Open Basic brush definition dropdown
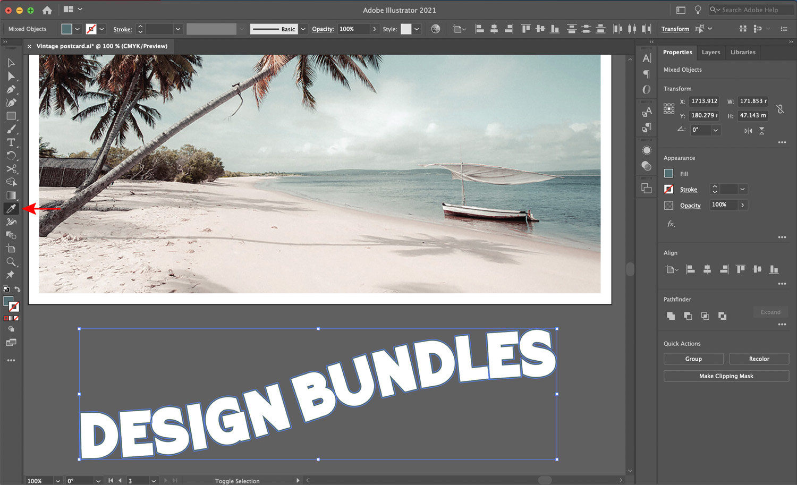This screenshot has width=797, height=485. click(x=303, y=29)
